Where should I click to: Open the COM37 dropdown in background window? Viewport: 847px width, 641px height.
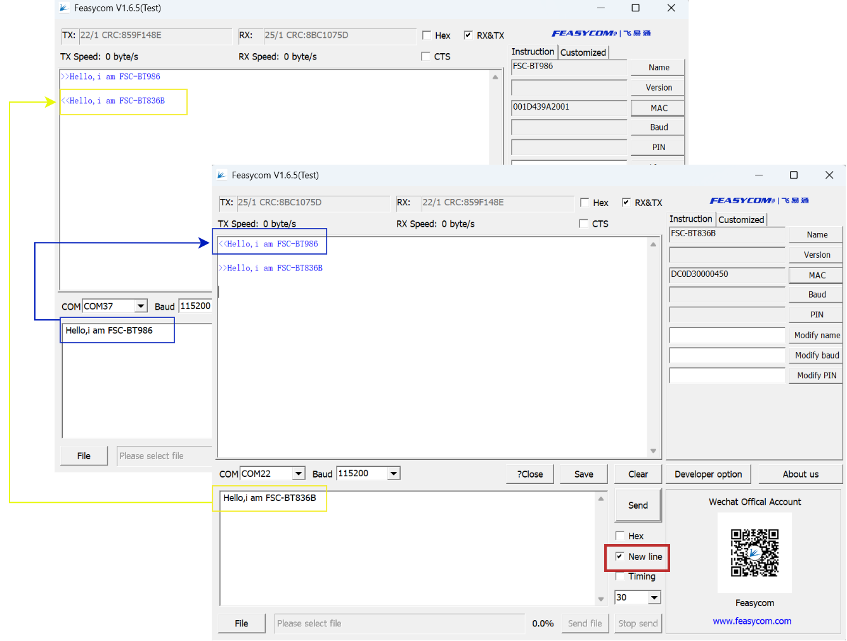141,306
